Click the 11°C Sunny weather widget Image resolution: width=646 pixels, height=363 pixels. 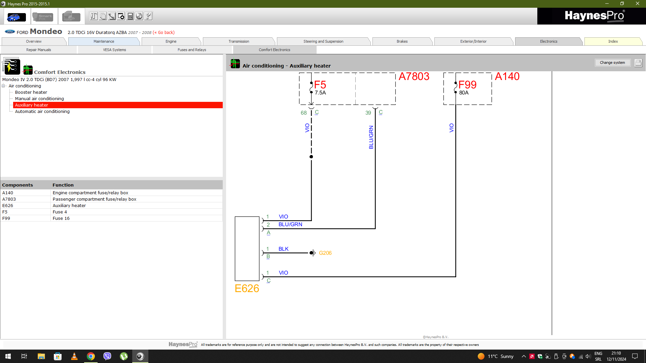[x=496, y=356]
